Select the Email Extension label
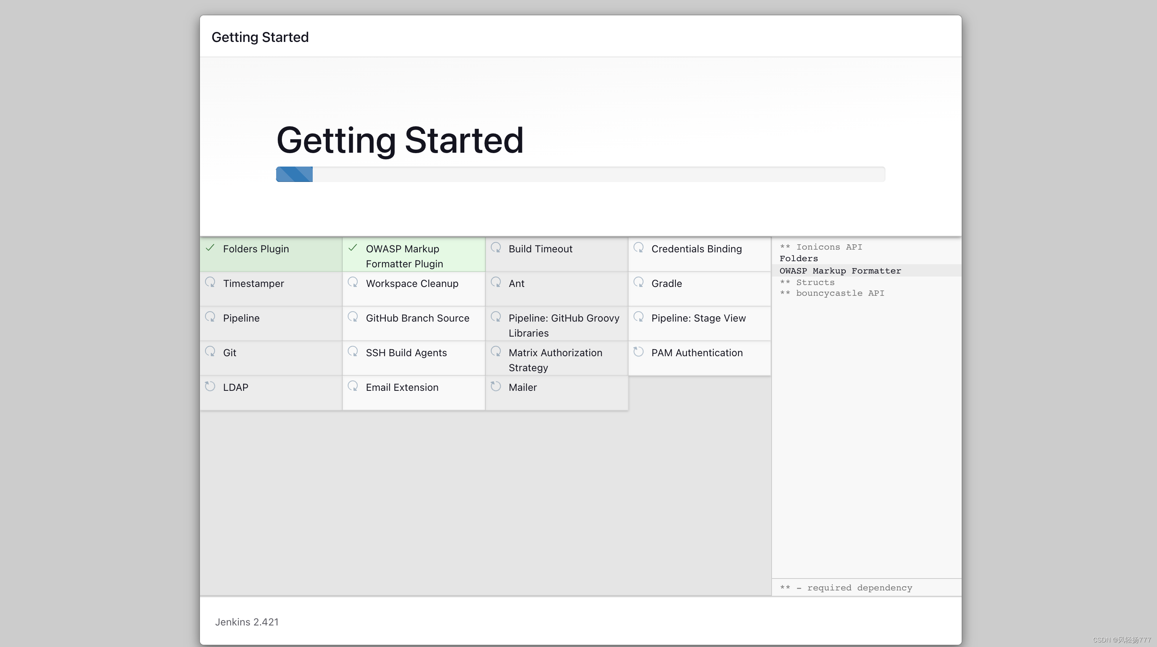The image size is (1157, 647). pyautogui.click(x=402, y=387)
